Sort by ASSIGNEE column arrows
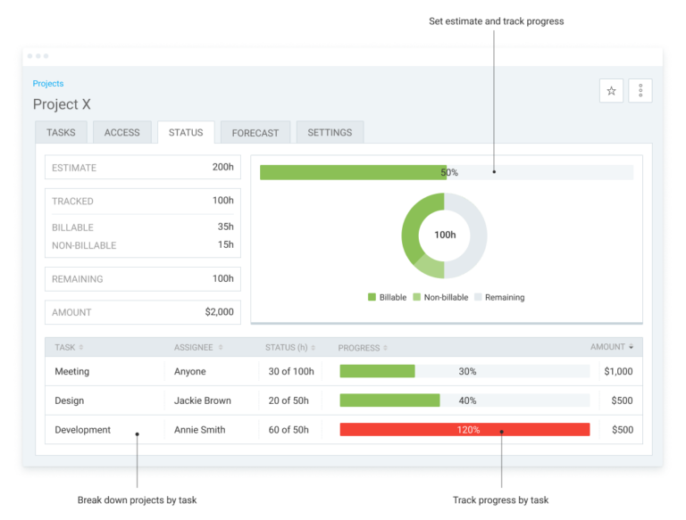The width and height of the screenshot is (686, 520). coord(221,347)
